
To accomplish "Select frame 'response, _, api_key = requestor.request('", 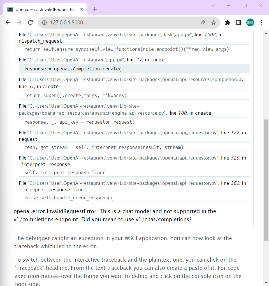I will (134, 122).
